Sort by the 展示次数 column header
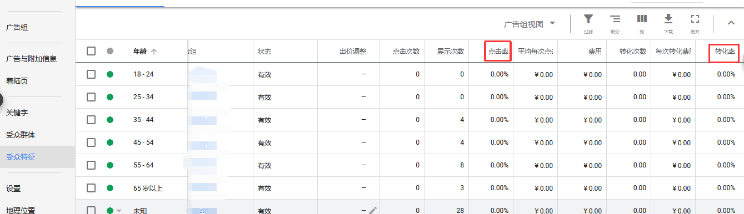Screen dimensions: 744x214 [x=451, y=52]
